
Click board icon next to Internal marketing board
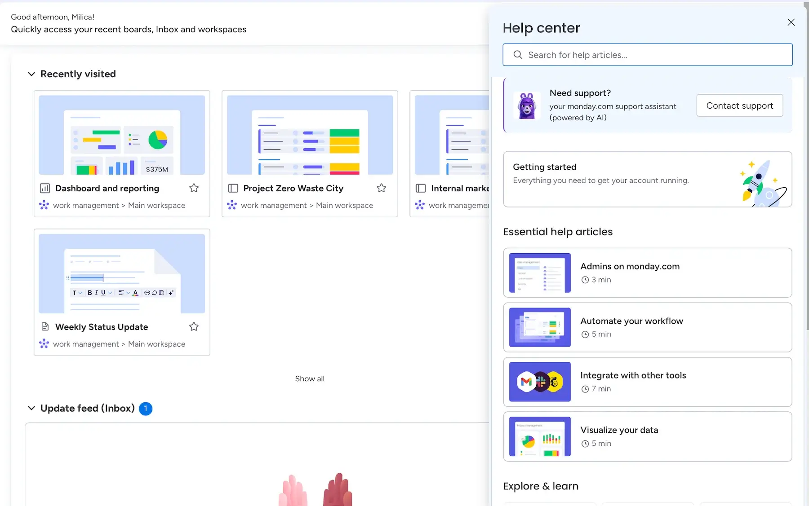pyautogui.click(x=421, y=188)
